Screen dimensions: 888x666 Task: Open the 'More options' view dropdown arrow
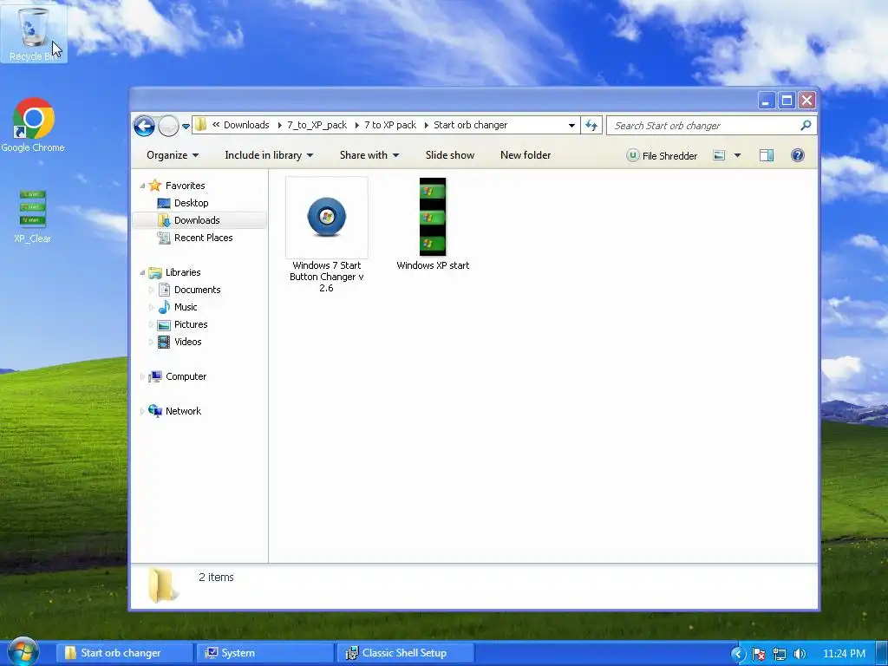point(737,155)
